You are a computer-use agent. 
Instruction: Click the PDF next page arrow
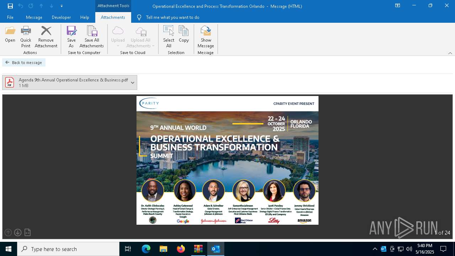[18, 233]
